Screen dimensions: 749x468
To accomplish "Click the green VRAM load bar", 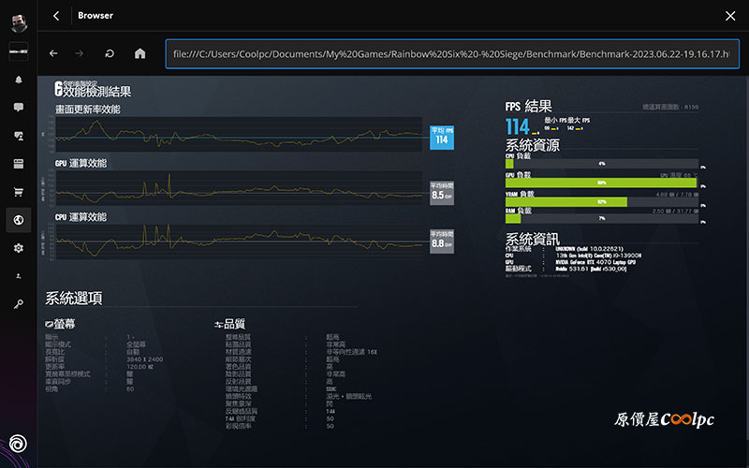I will tap(566, 200).
